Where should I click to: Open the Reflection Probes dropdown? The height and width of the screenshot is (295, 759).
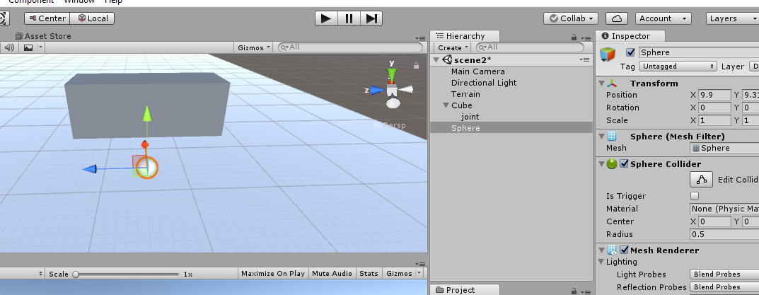pos(724,287)
